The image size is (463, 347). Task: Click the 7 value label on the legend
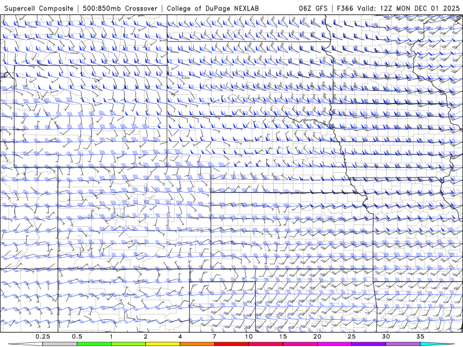pyautogui.click(x=214, y=337)
